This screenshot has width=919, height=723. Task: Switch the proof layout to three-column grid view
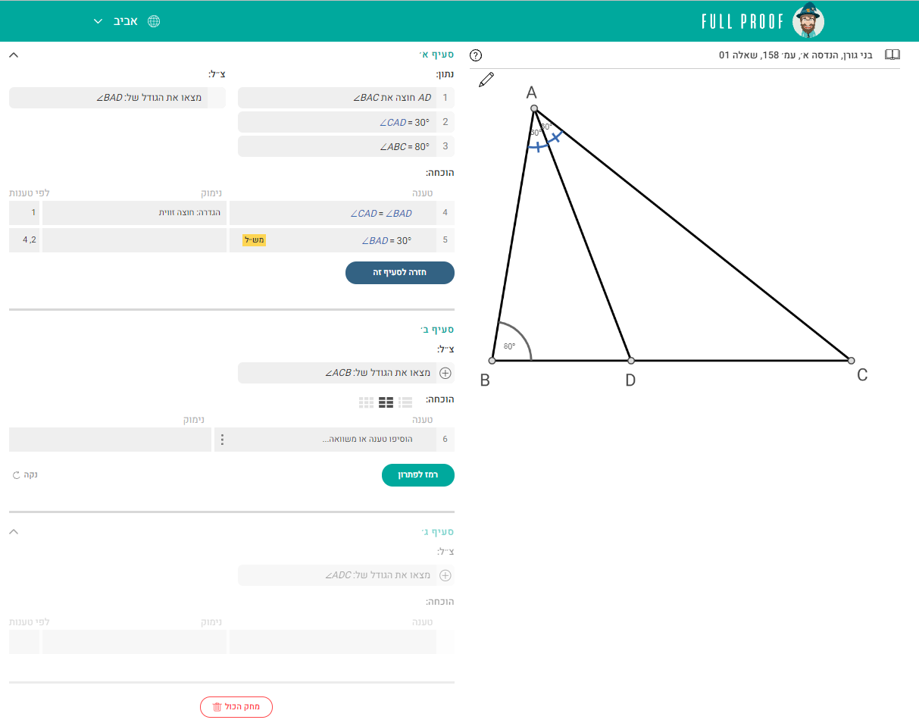pos(367,402)
